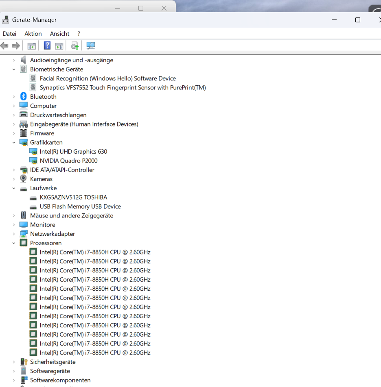
Task: Select Facial Recognition (Windows Hello) Software Device
Action: pos(108,78)
